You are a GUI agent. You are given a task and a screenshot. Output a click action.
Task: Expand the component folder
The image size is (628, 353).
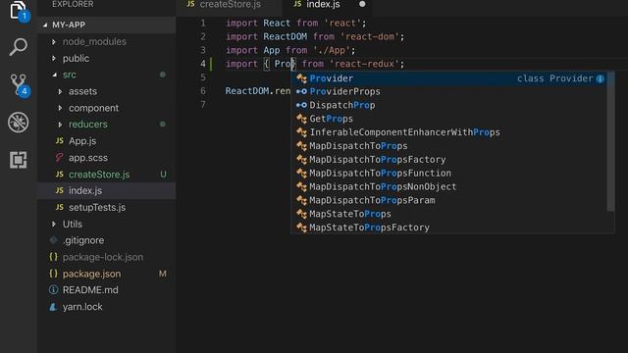click(x=60, y=108)
